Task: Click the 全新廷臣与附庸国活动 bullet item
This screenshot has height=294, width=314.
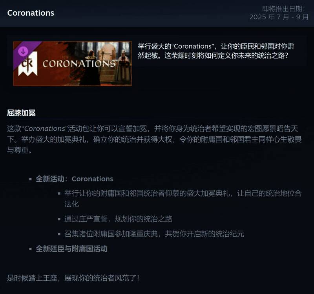Action: point(72,249)
